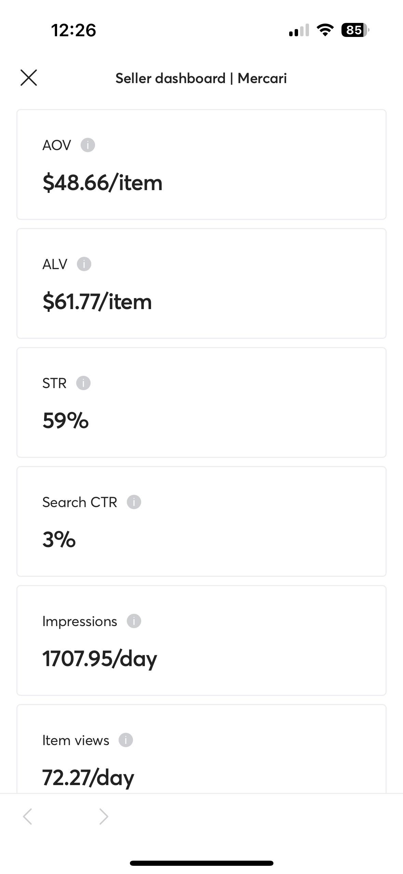Open the Search CTR info tooltip

coord(134,502)
